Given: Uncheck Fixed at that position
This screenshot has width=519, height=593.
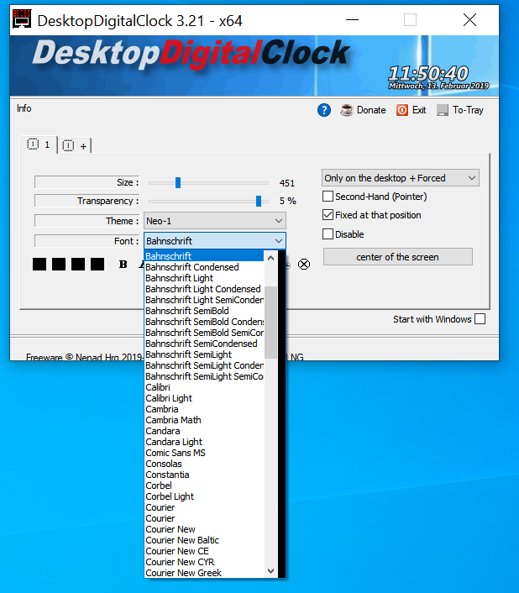Looking at the screenshot, I should 328,215.
